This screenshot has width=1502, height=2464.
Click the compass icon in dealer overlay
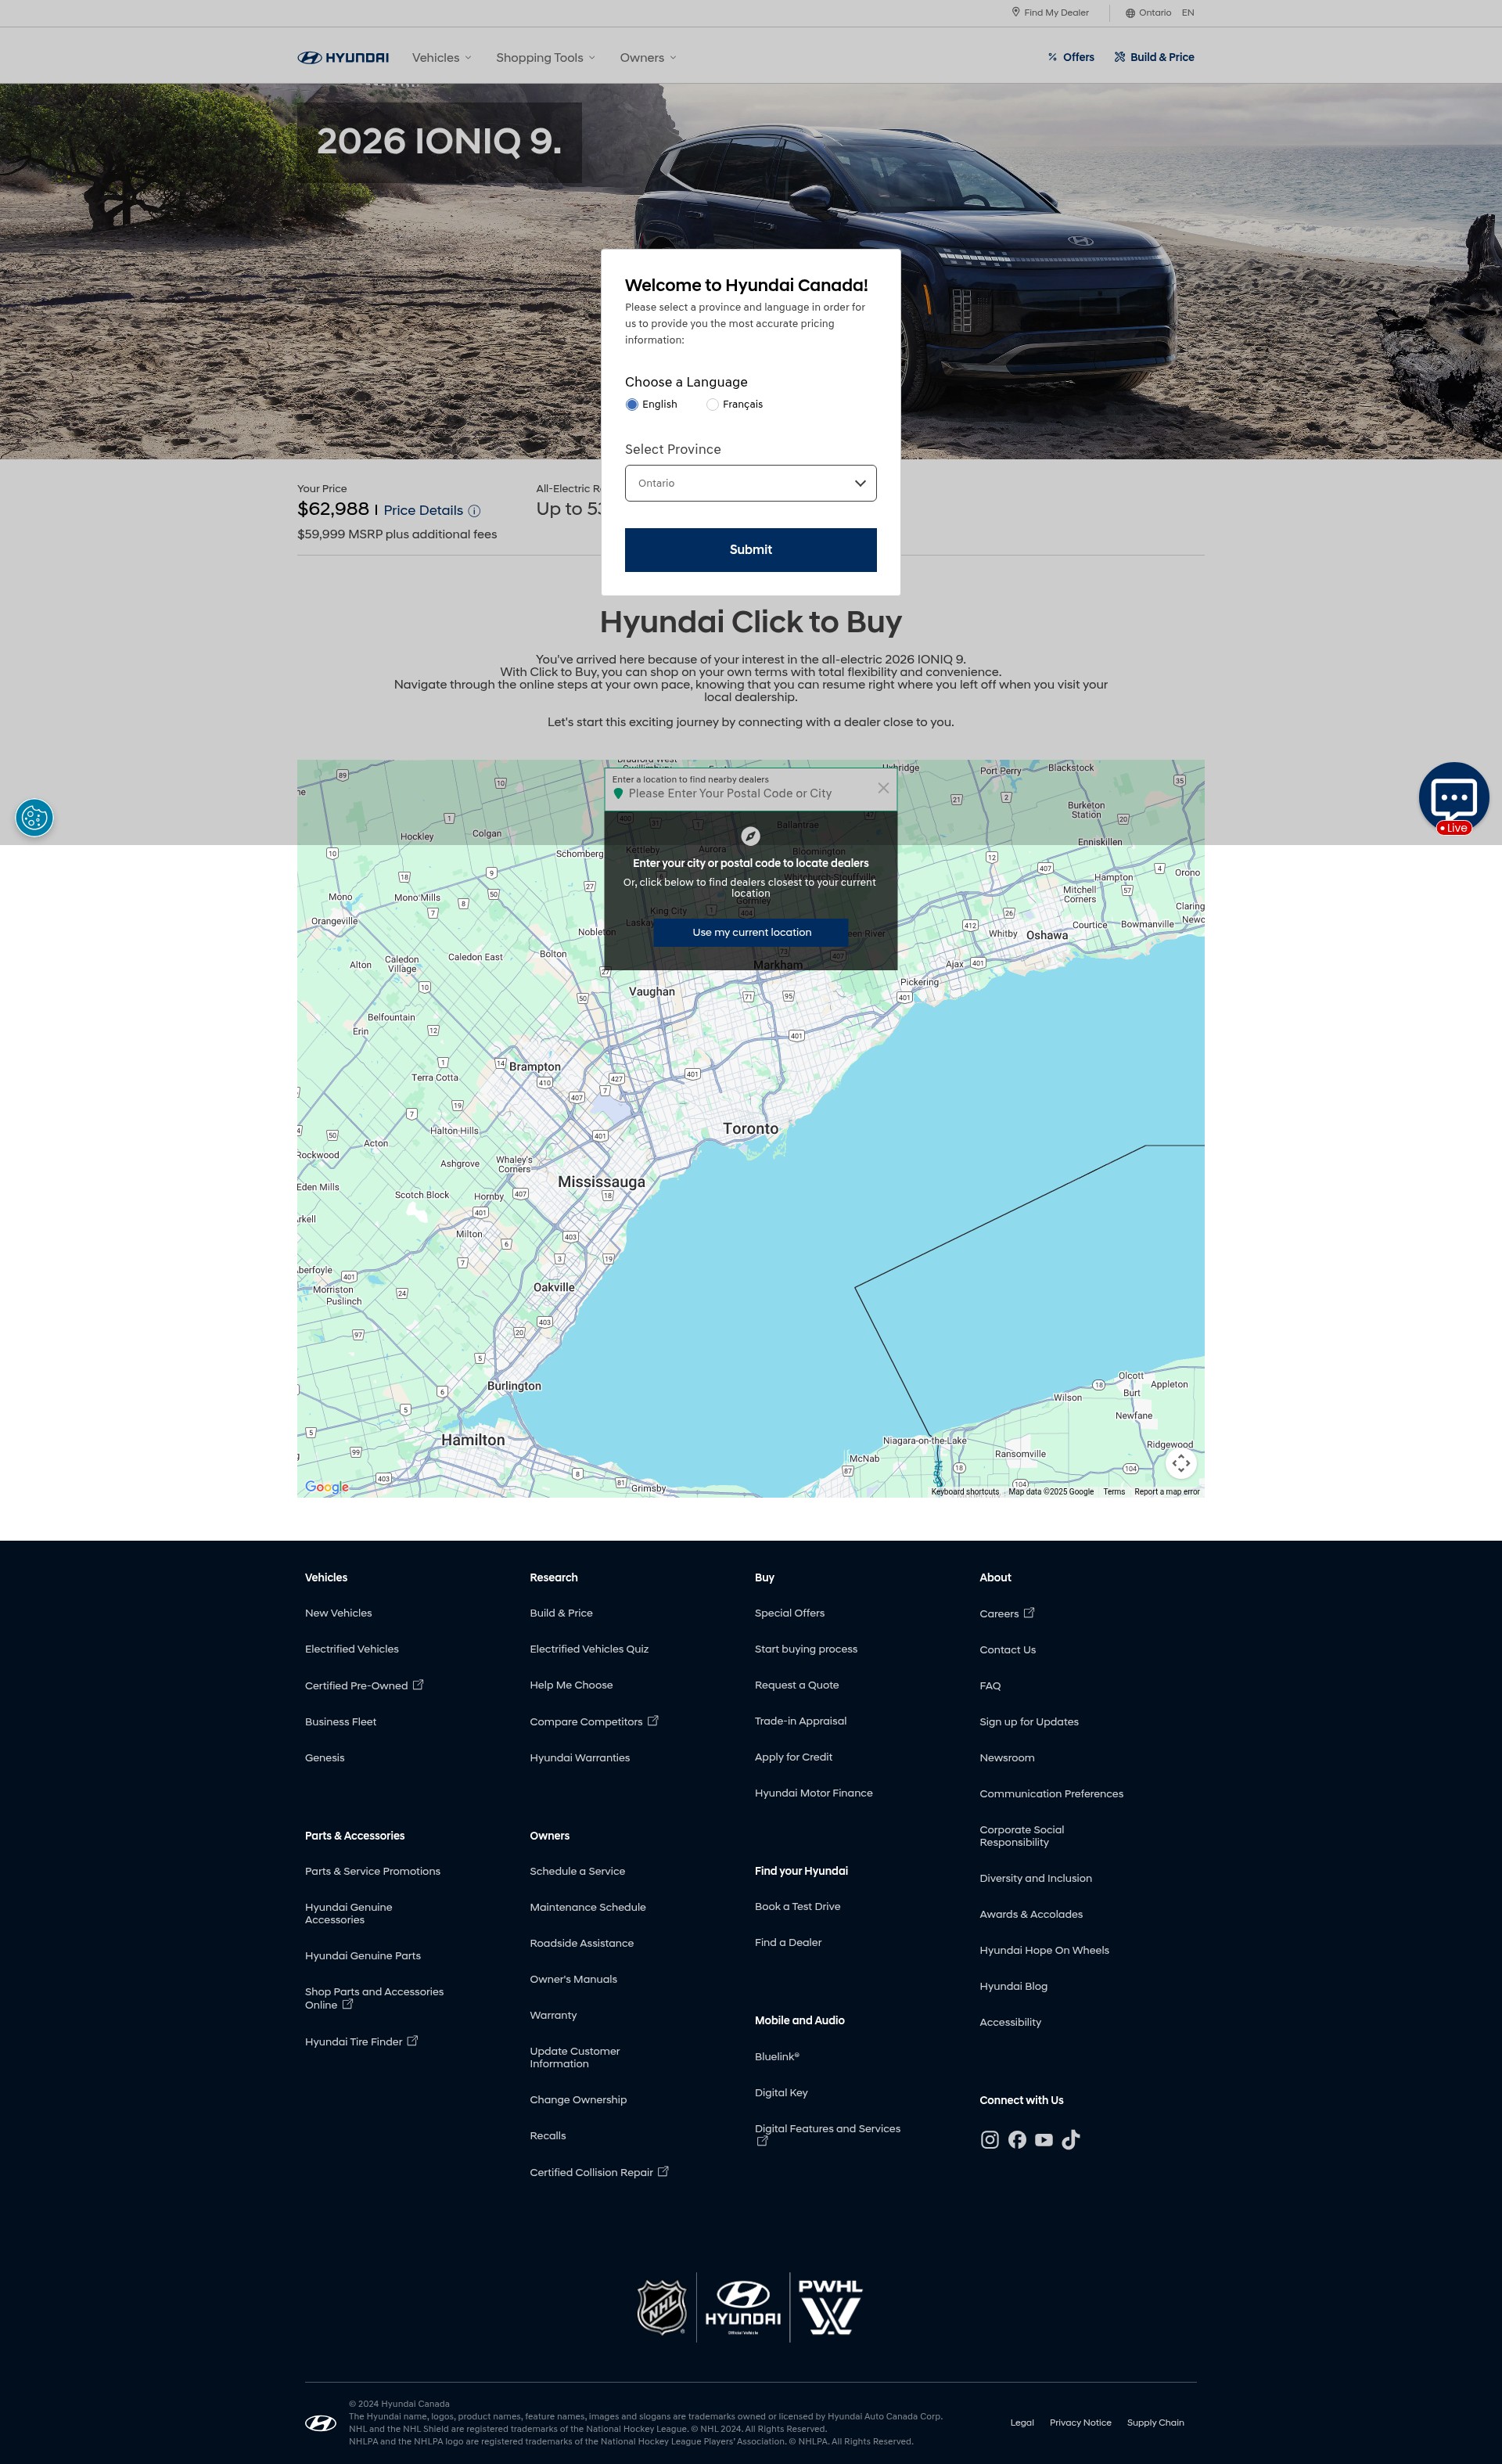[751, 836]
